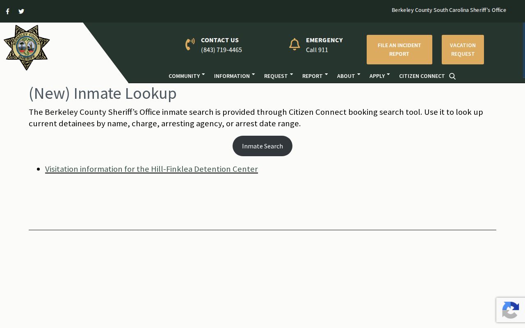Image resolution: width=525 pixels, height=328 pixels.
Task: Click the bell icon beside Emergency
Action: 294,44
